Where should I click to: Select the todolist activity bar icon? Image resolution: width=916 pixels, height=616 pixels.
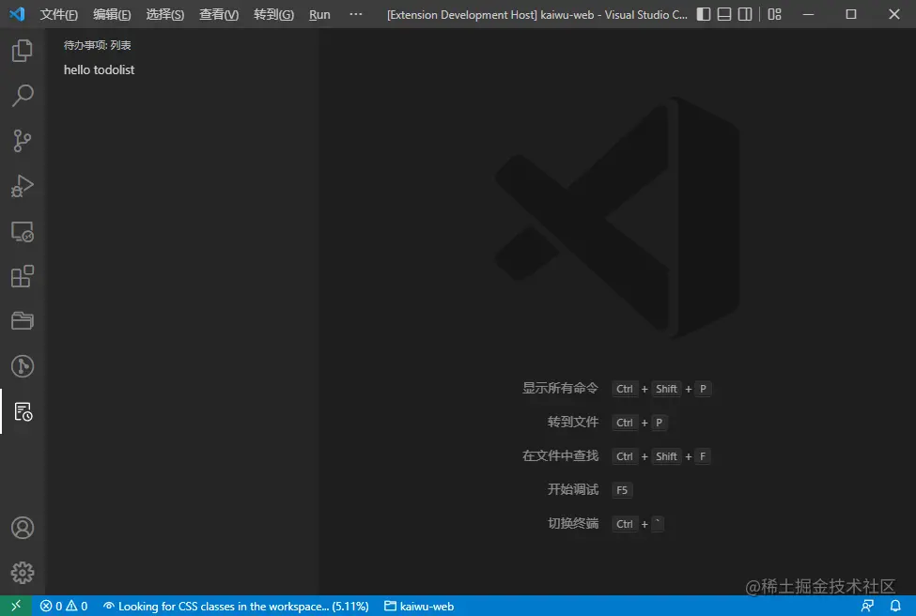pos(23,411)
